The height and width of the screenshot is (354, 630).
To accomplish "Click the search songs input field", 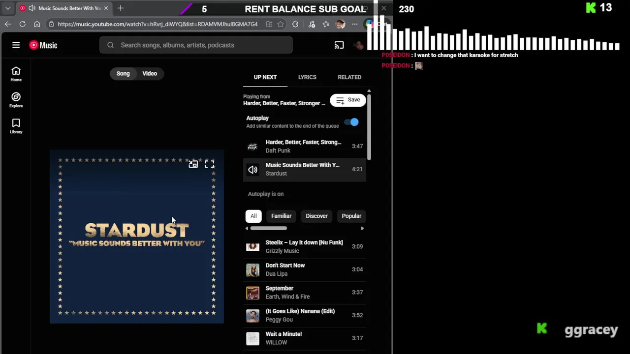I will (x=196, y=45).
